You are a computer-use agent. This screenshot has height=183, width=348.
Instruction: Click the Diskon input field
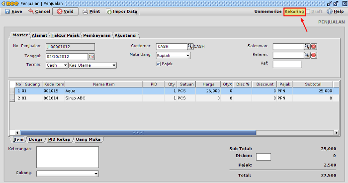(x=263, y=157)
